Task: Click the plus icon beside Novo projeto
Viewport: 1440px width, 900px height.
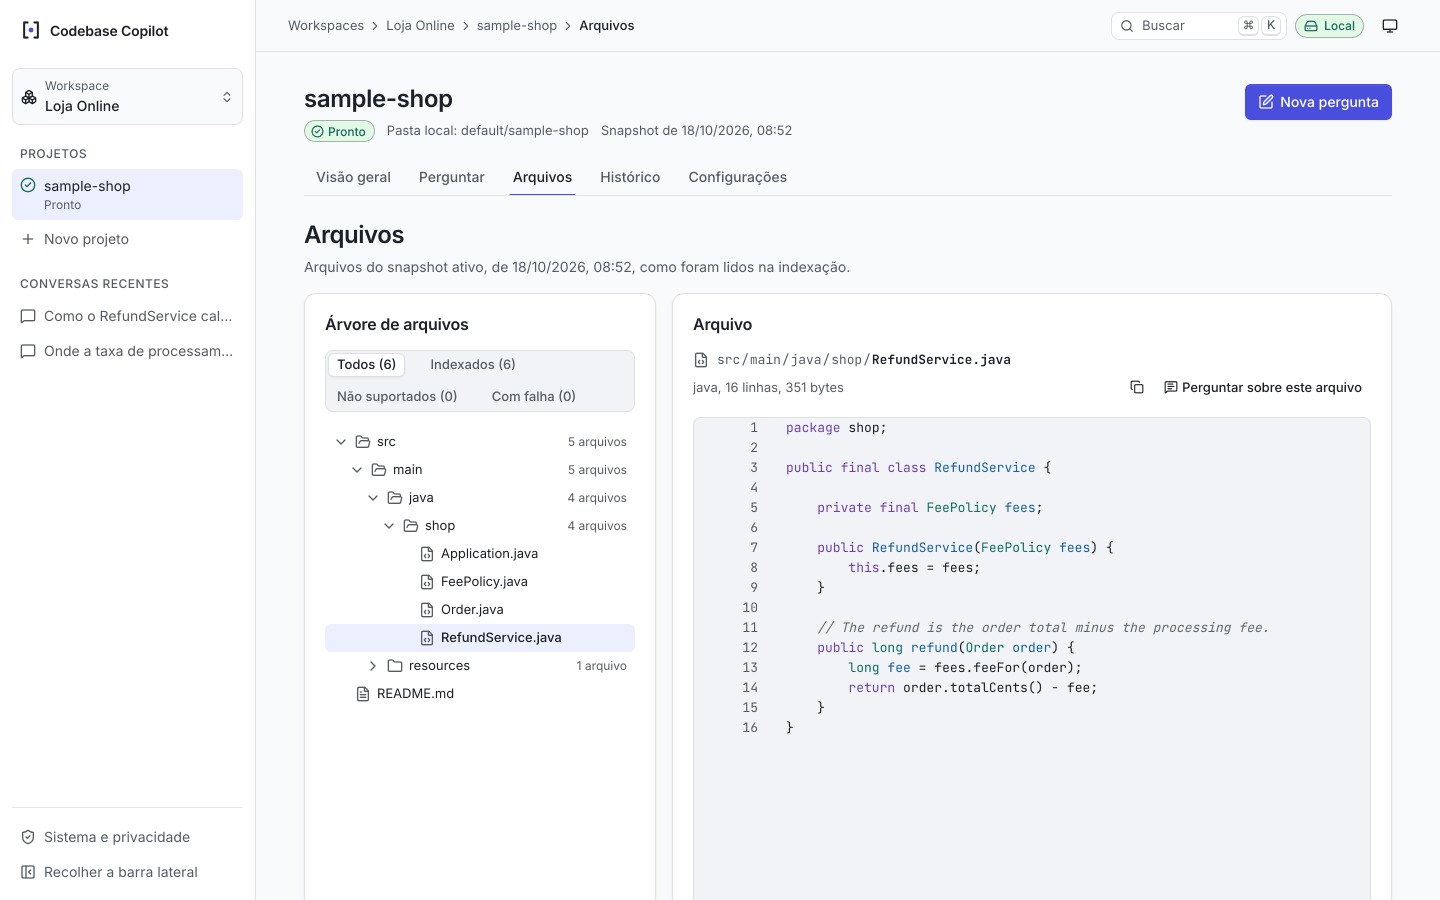Action: [27, 238]
